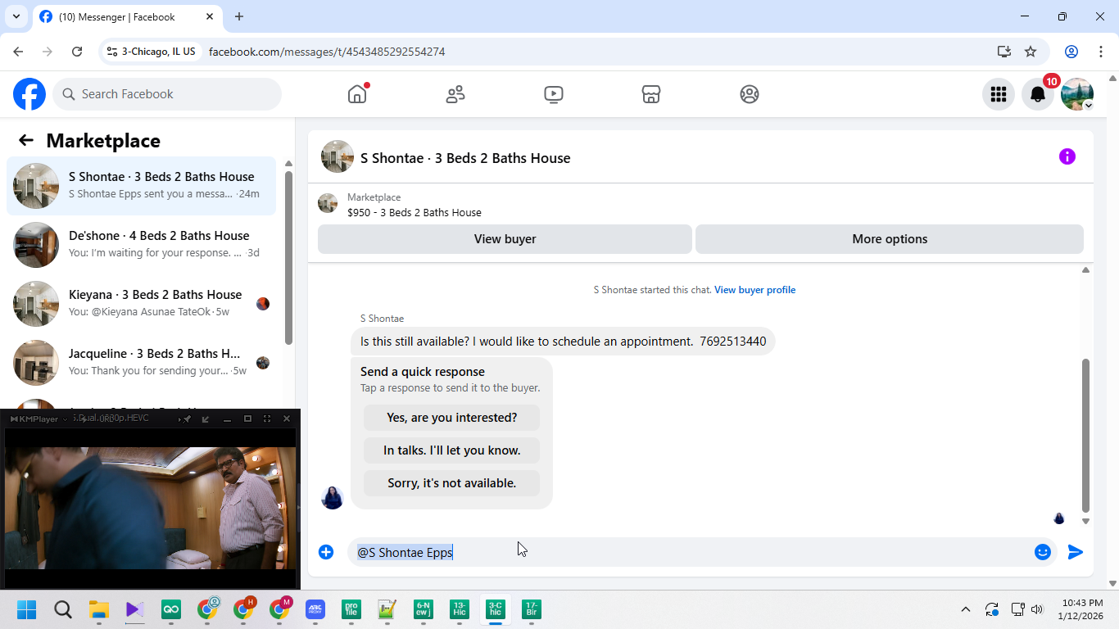Open the Facebook Watch video icon
This screenshot has height=629, width=1119.
pyautogui.click(x=554, y=94)
